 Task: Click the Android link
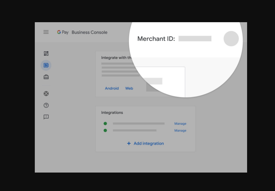pyautogui.click(x=112, y=88)
